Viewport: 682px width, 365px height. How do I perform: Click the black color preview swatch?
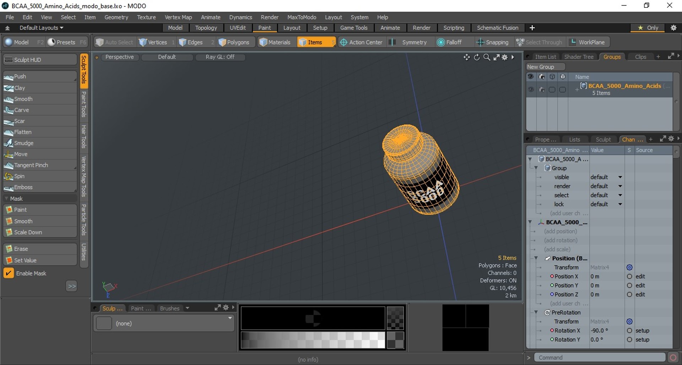313,318
